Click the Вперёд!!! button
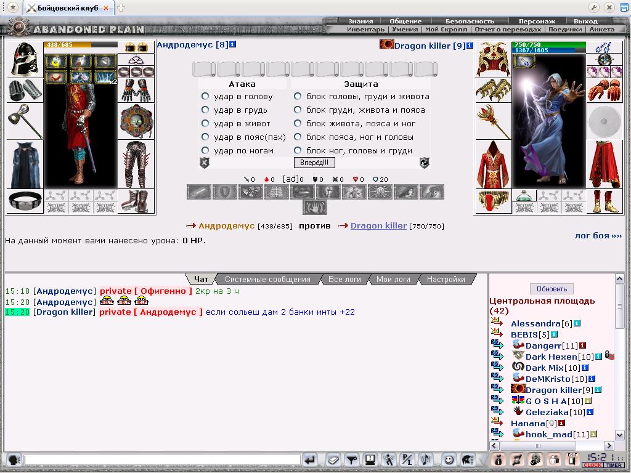Screen dimensions: 631x473 pyautogui.click(x=314, y=163)
